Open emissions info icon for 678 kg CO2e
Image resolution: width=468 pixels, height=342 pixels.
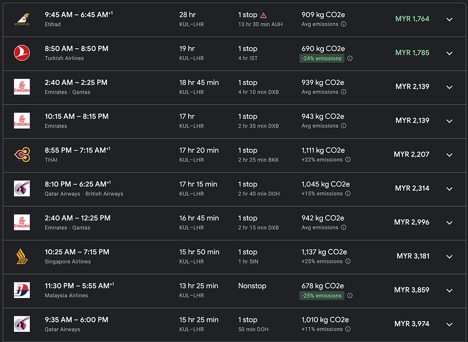350,295
